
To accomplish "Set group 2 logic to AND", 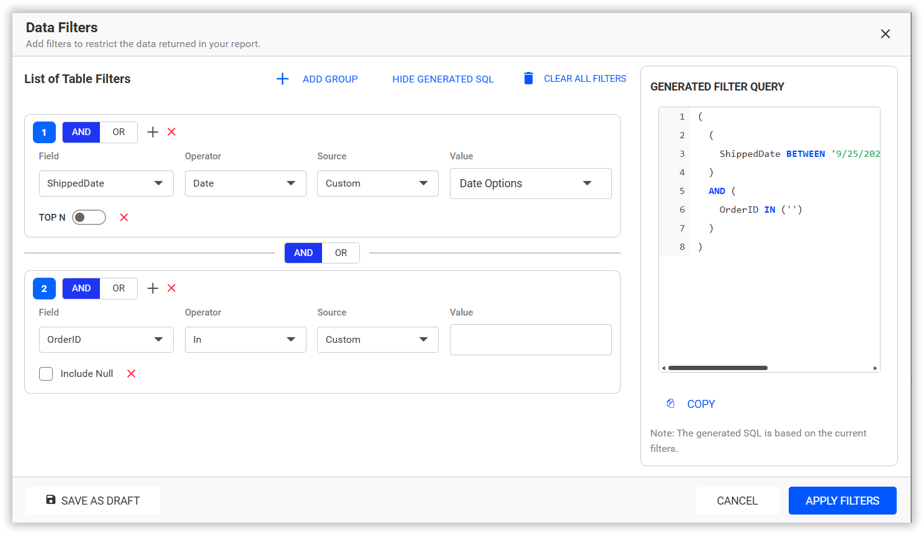I will click(81, 288).
